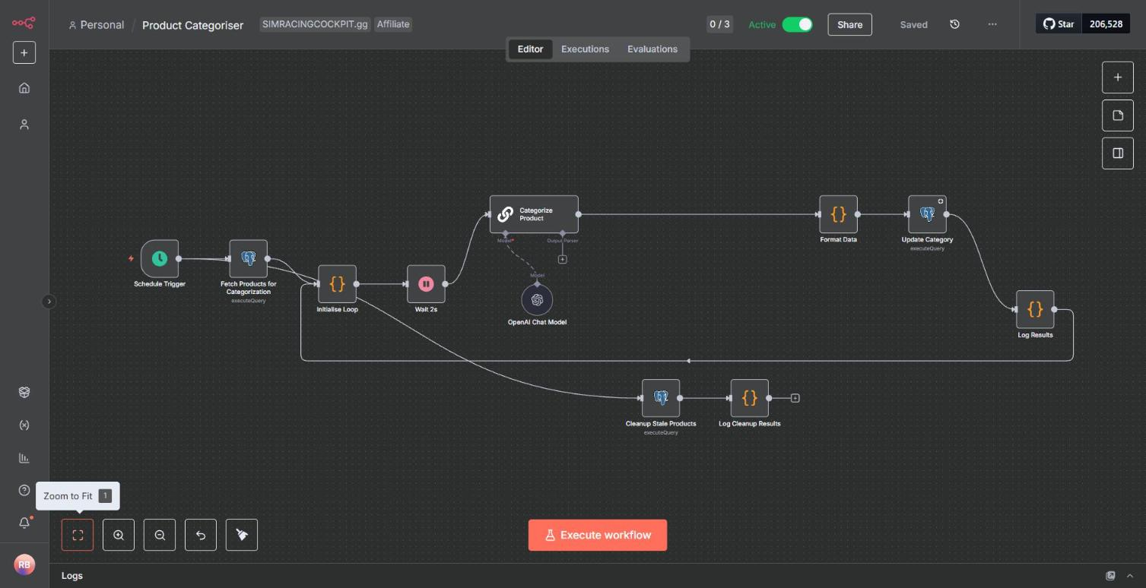1146x588 pixels.
Task: Click the Share button
Action: pyautogui.click(x=849, y=24)
